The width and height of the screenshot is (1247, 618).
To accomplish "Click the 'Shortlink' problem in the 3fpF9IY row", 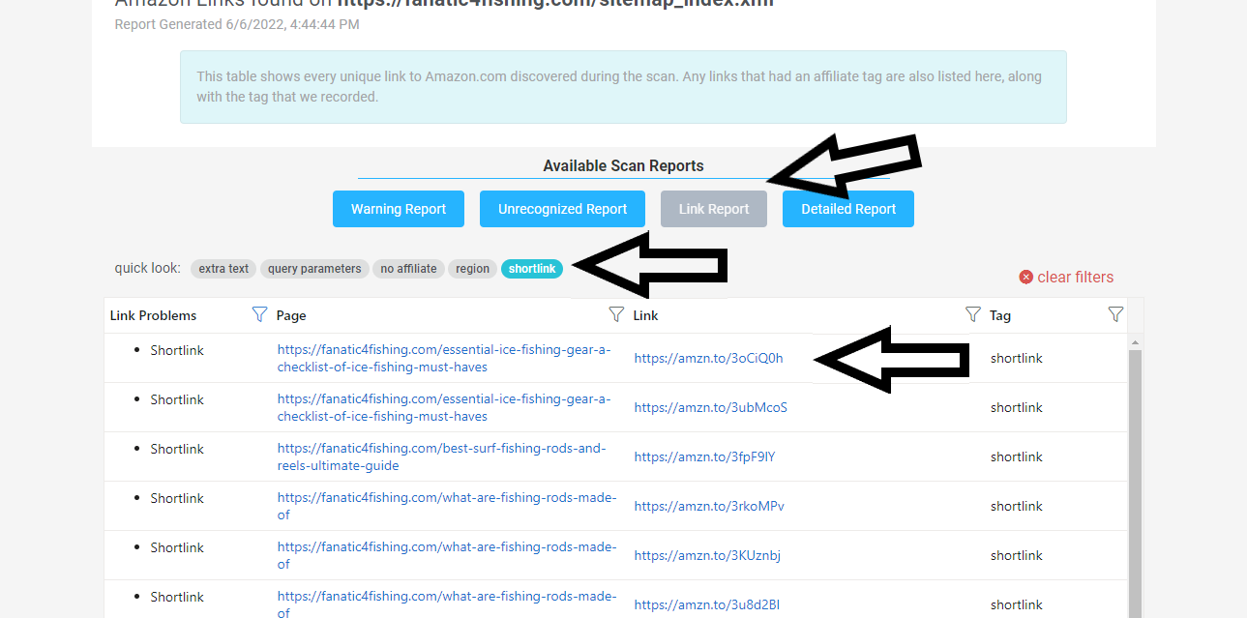I will point(177,449).
